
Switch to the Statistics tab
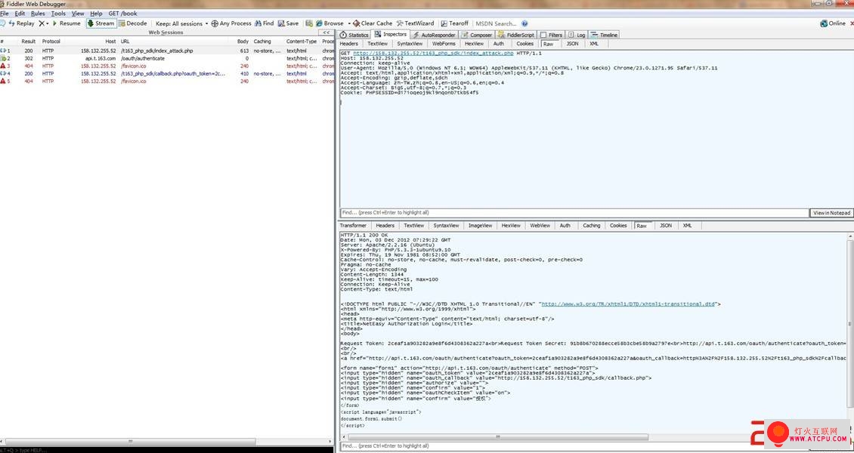coord(354,35)
